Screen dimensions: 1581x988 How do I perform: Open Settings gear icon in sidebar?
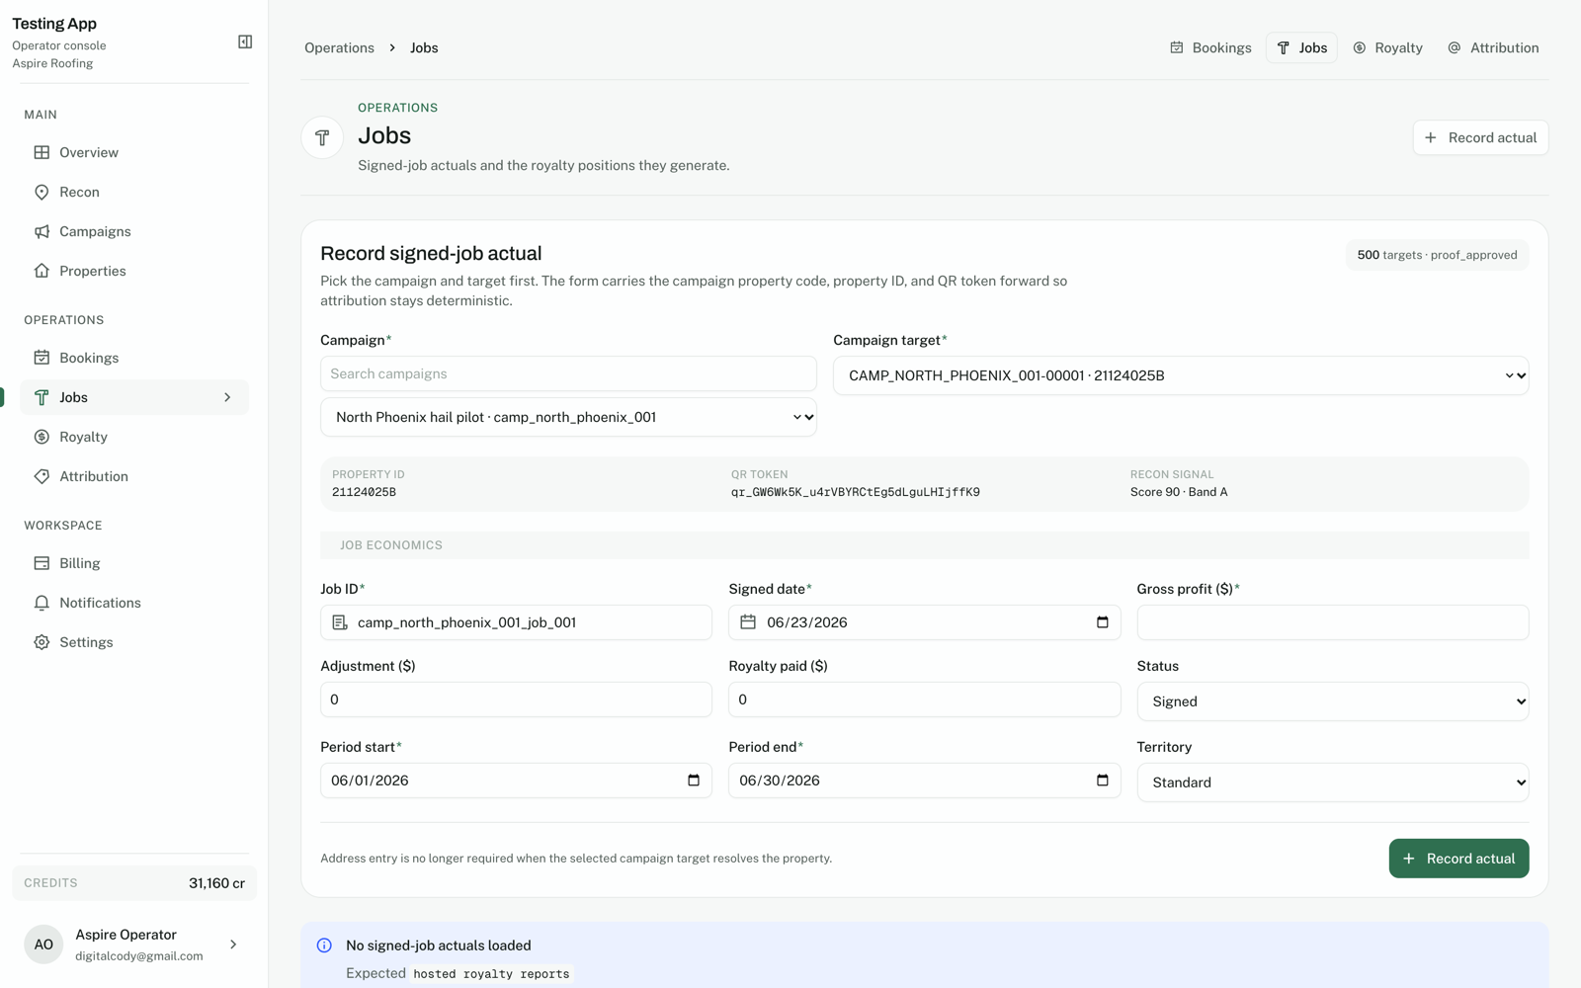42,642
